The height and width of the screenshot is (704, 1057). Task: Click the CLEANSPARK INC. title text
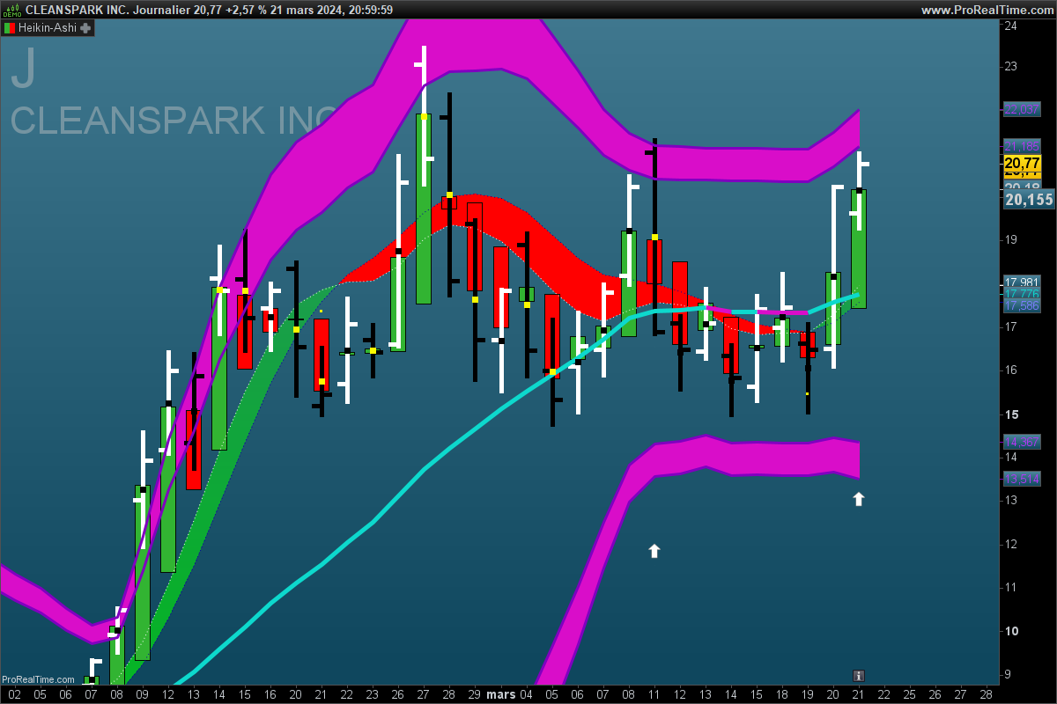click(x=78, y=10)
